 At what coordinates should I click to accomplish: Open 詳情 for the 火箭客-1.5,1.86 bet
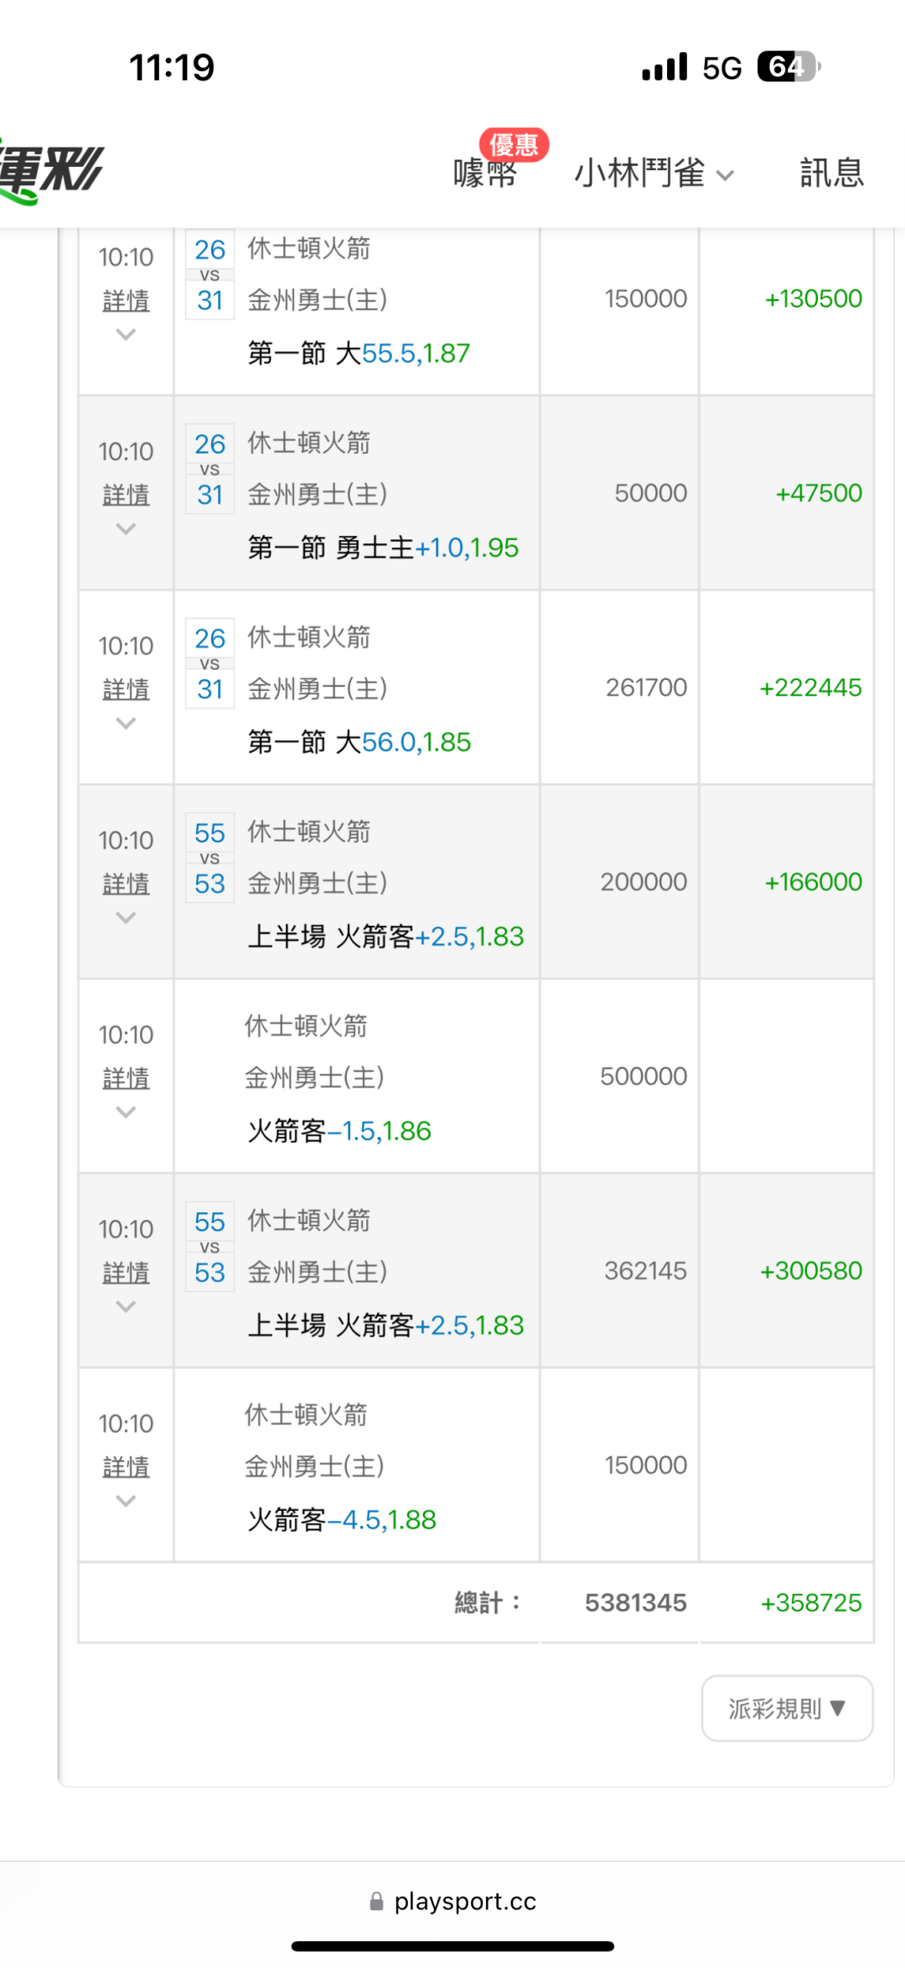(x=126, y=1078)
